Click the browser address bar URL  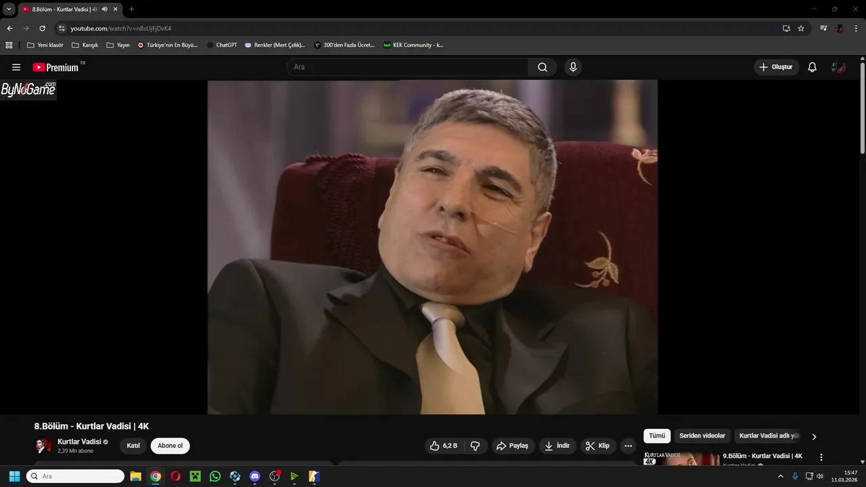[121, 28]
